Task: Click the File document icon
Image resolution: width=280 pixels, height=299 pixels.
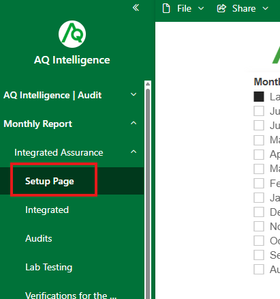Action: coord(166,9)
